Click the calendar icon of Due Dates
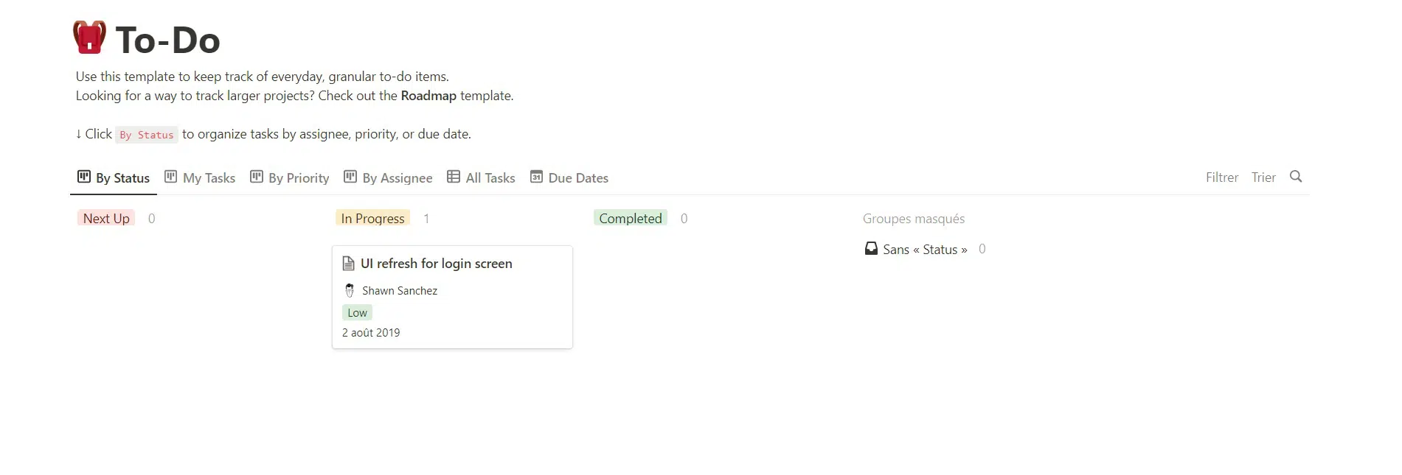The width and height of the screenshot is (1402, 475). (x=536, y=177)
